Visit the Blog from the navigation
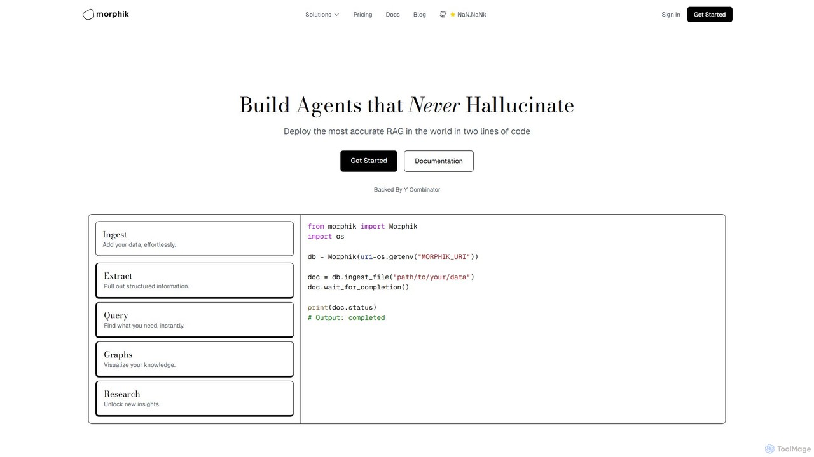Screen dimensions: 814x457 coord(420,15)
